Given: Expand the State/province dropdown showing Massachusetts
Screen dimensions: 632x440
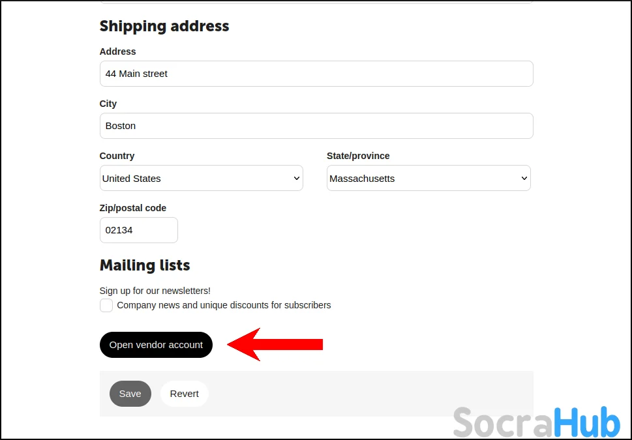Looking at the screenshot, I should [x=428, y=178].
